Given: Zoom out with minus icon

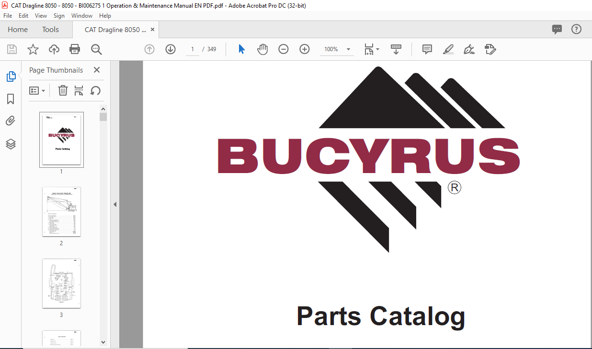Looking at the screenshot, I should tap(284, 49).
